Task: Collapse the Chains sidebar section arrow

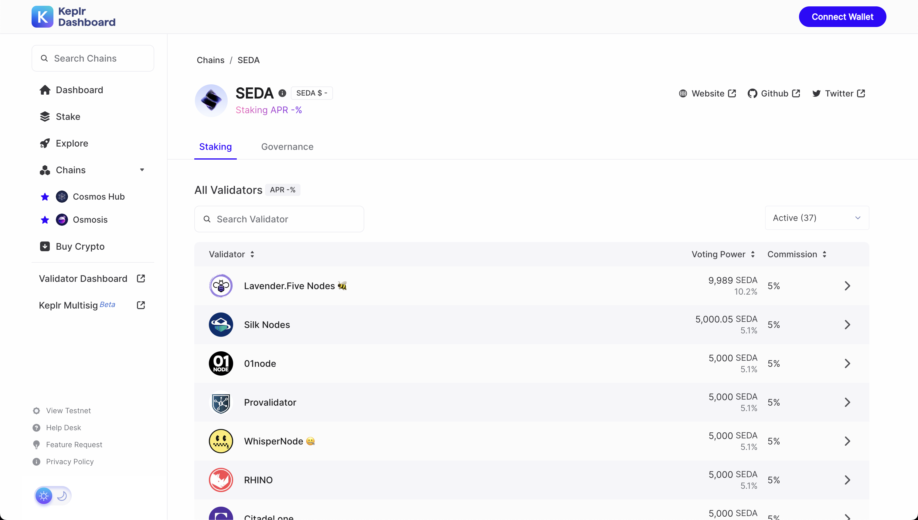Action: click(x=142, y=170)
